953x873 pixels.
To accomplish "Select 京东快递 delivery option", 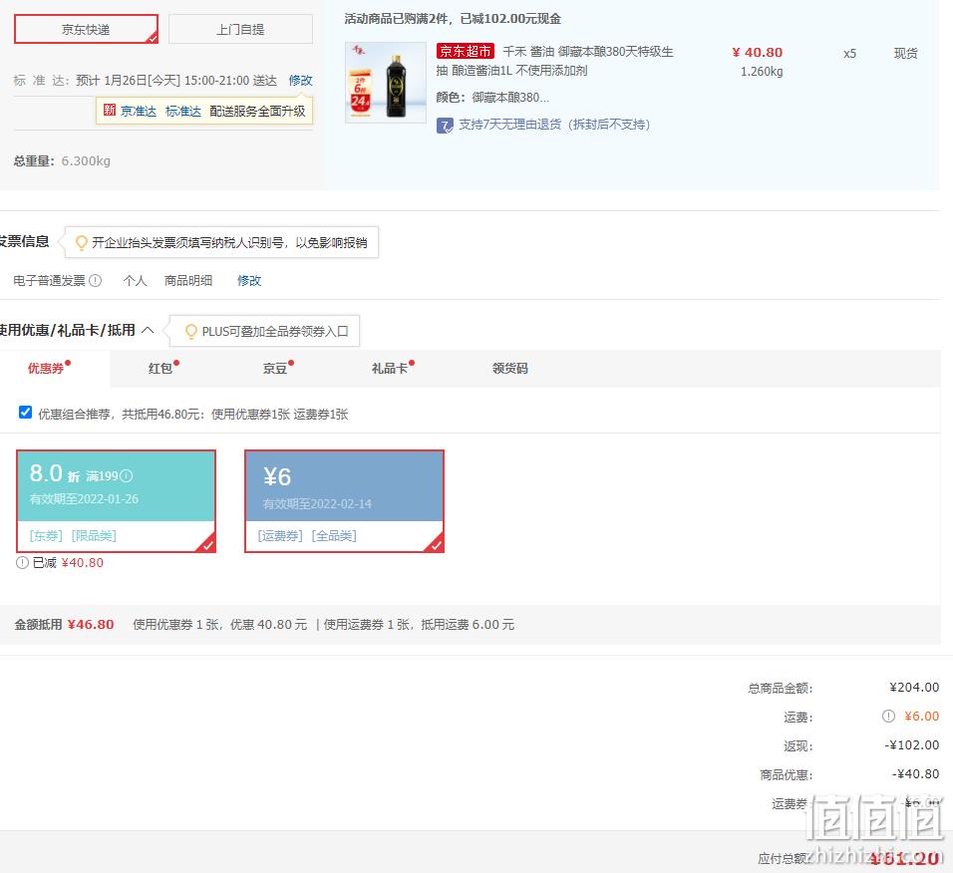I will [86, 29].
